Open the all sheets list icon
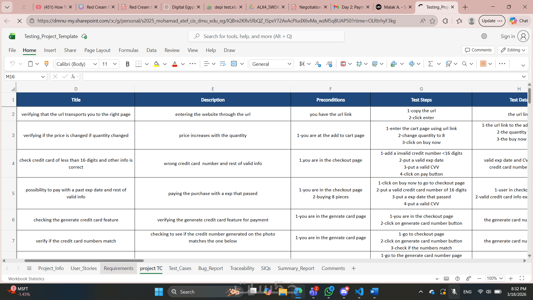 click(x=29, y=268)
